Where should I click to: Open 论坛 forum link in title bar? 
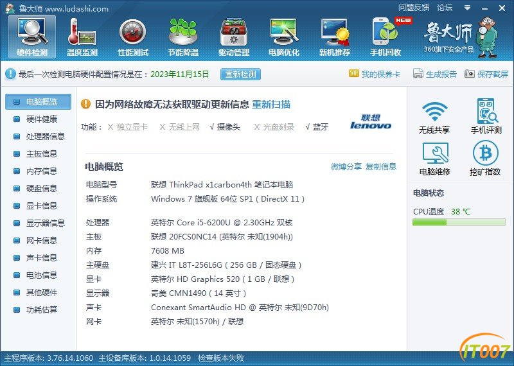click(x=445, y=8)
